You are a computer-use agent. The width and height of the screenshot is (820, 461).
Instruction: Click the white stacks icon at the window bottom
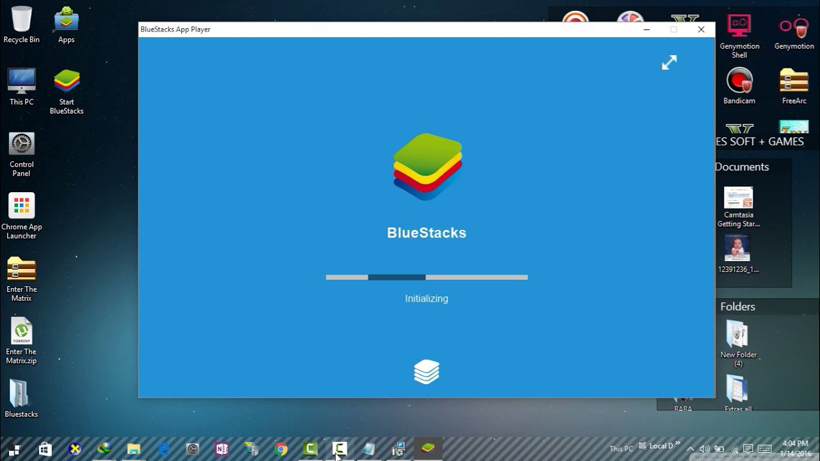coord(427,371)
